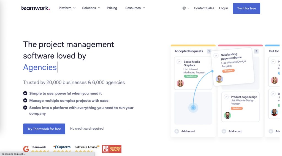Screen dimensions: 282x156
Task: Click 'Processing request...' status bar text
Action: pyautogui.click(x=13, y=154)
